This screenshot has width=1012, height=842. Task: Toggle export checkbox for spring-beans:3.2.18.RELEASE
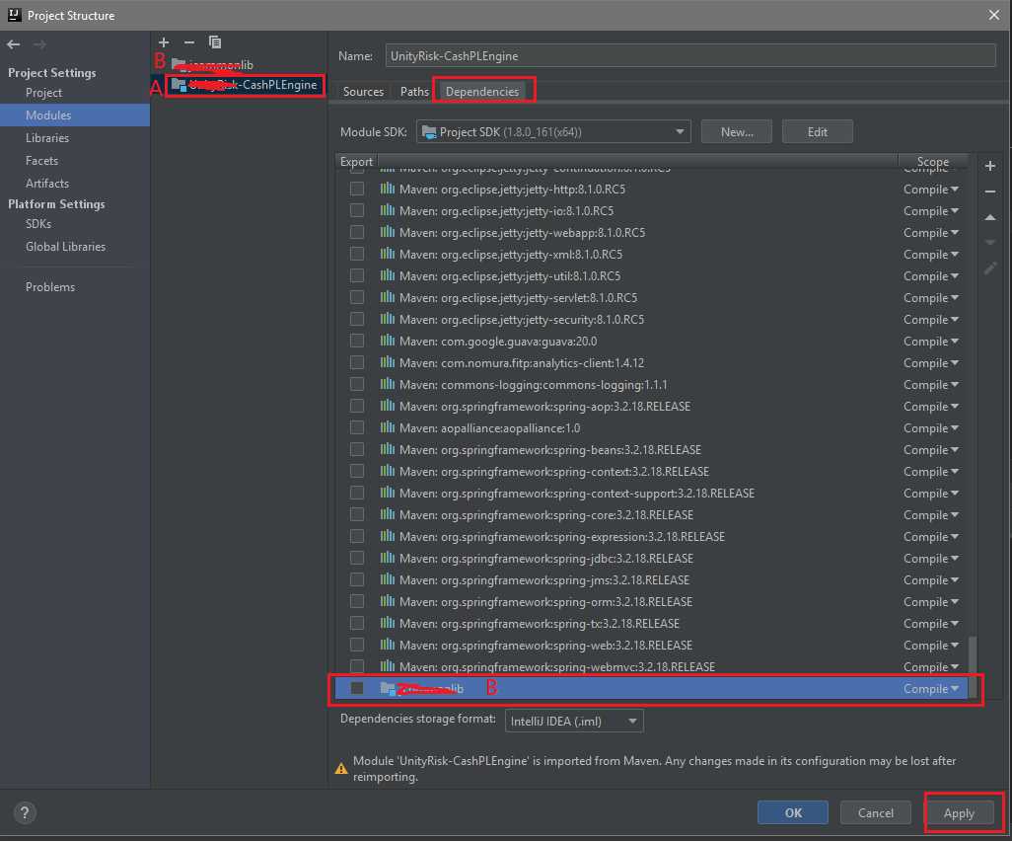(357, 449)
